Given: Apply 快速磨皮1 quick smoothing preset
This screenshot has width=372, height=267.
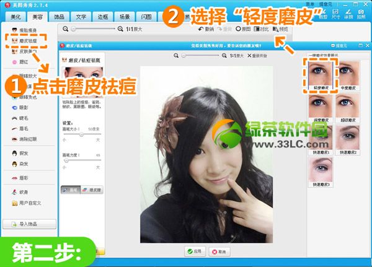Looking at the screenshot, I should click(321, 141).
